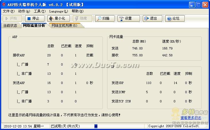This screenshot has height=130, width=210.
Task: Open 设置 settings from toolbar
Action: coord(129,18)
